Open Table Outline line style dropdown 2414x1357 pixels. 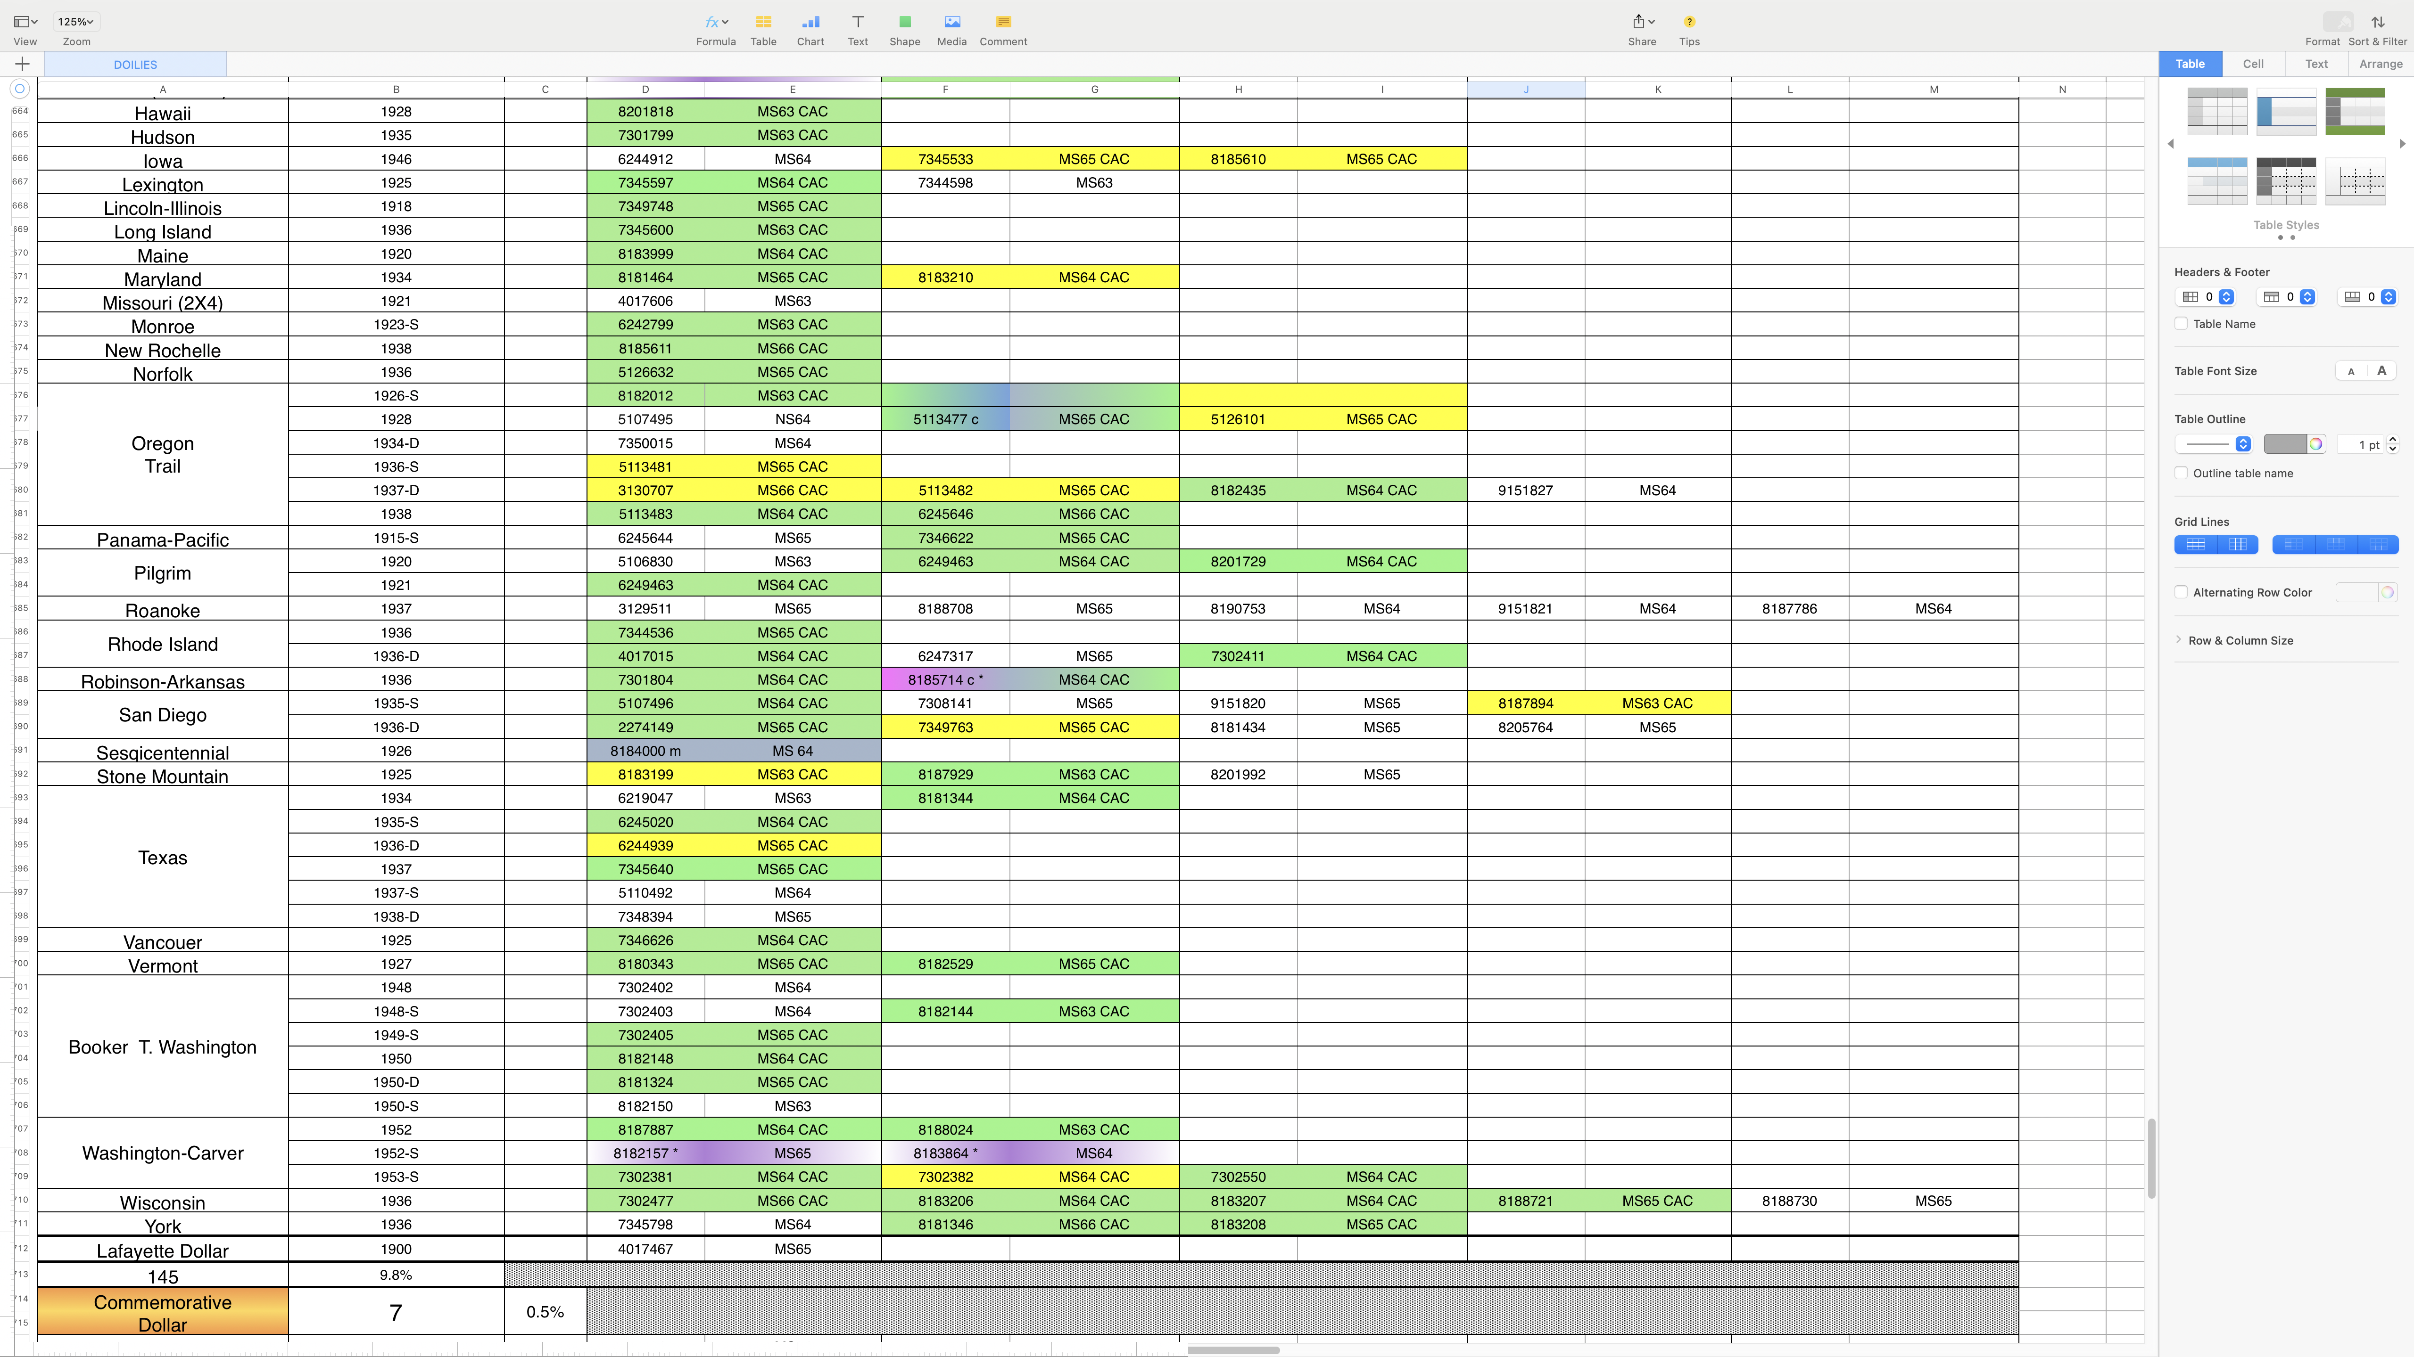point(2242,444)
